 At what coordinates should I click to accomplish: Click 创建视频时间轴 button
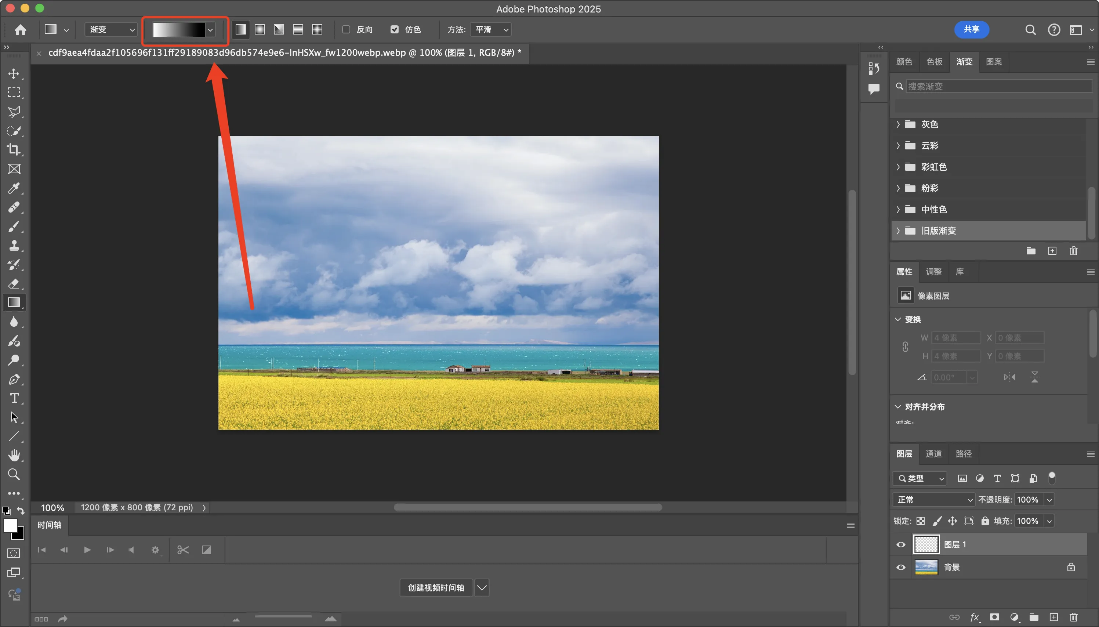[436, 588]
